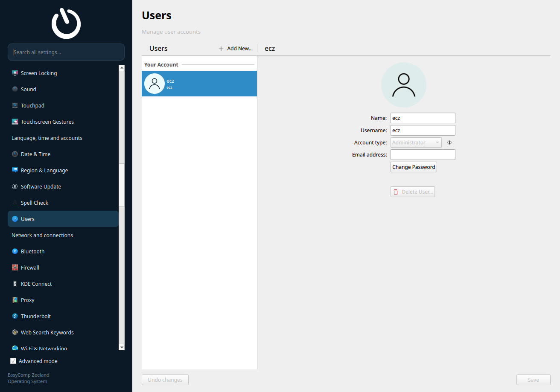Viewport: 560px width, 392px height.
Task: Open the Sound settings page
Action: tap(63, 89)
